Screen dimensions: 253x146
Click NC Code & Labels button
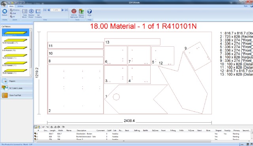point(17,88)
